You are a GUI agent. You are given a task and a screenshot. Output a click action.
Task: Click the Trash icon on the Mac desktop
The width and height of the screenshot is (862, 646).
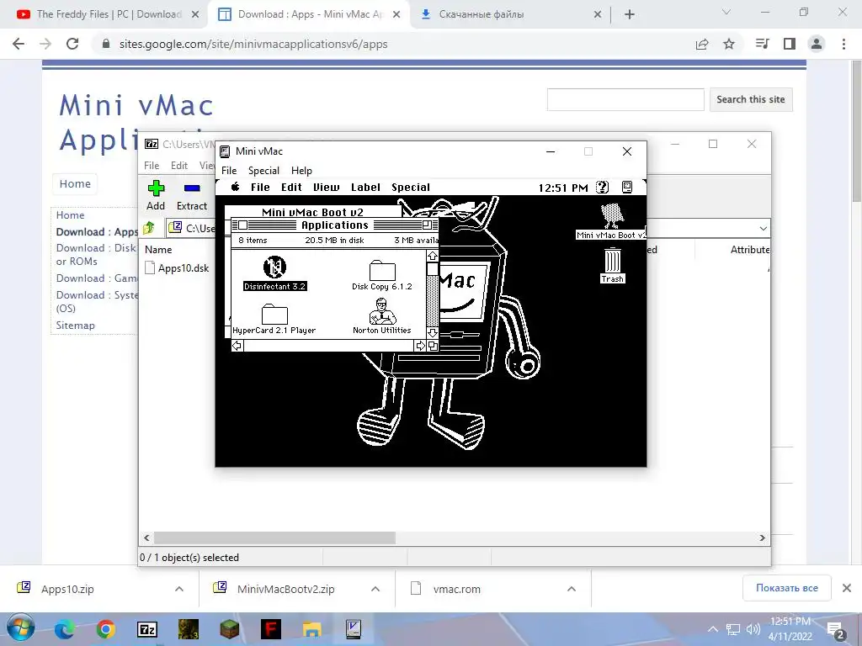612,261
